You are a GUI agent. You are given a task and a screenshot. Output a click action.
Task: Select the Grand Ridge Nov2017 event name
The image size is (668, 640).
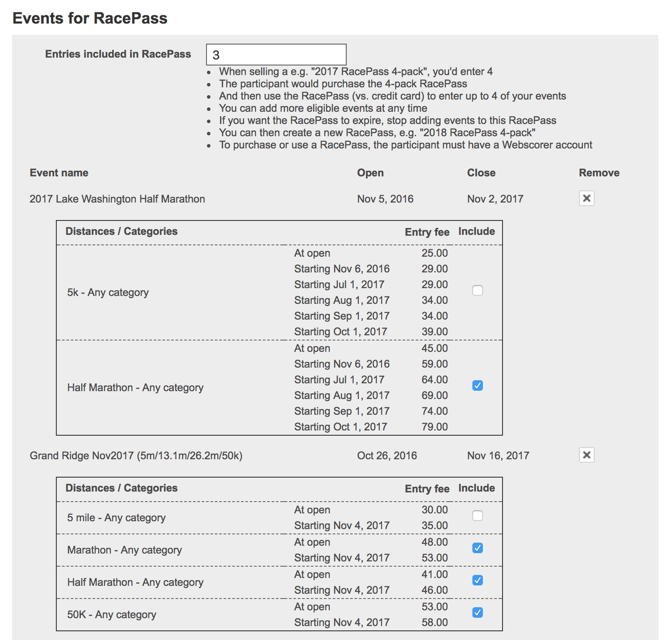(x=136, y=456)
